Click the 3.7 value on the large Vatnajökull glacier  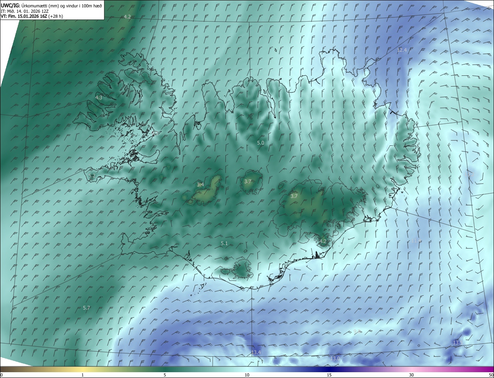point(294,196)
